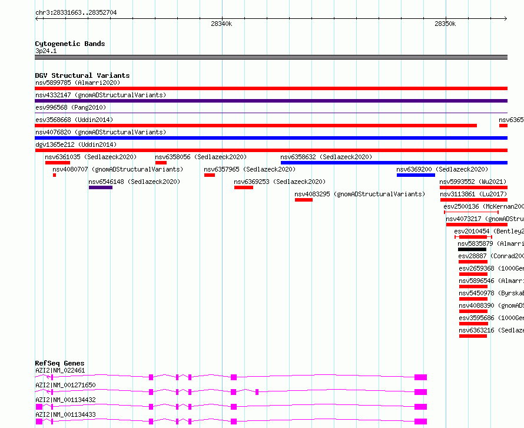
Task: Open the nsv4083295 gnomAD variant label
Action: 360,194
